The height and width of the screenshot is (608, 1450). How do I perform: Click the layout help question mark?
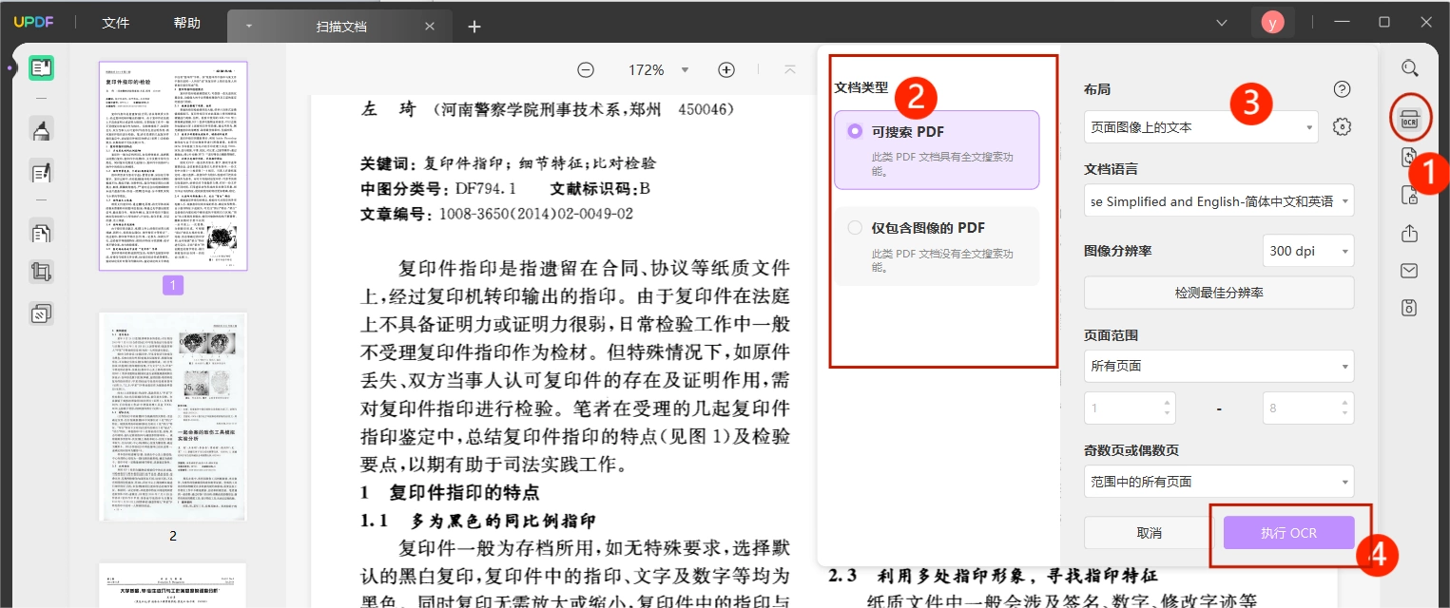coord(1342,89)
